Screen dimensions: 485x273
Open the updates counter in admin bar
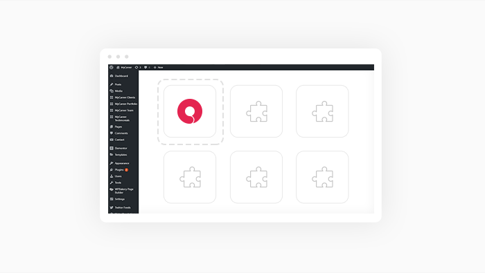point(138,67)
